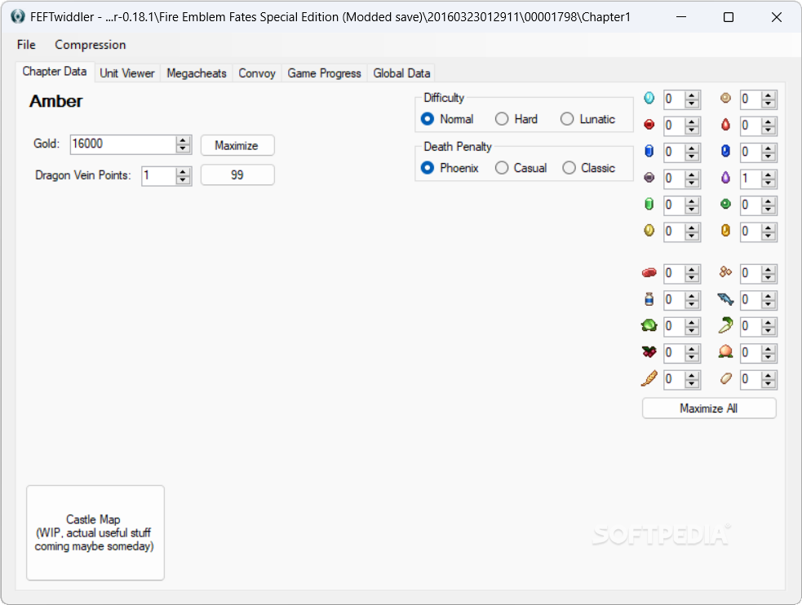
Task: Click the Maximize All button
Action: pyautogui.click(x=709, y=408)
